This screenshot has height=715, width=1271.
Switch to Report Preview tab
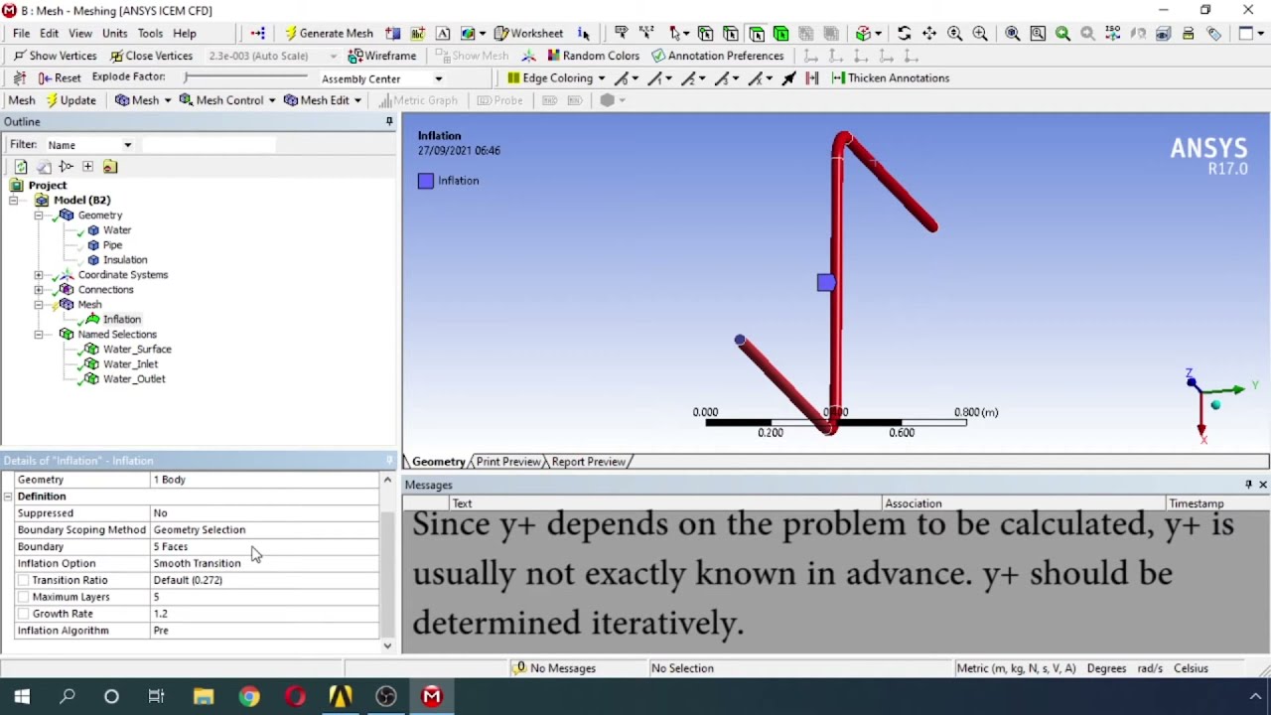pyautogui.click(x=589, y=462)
